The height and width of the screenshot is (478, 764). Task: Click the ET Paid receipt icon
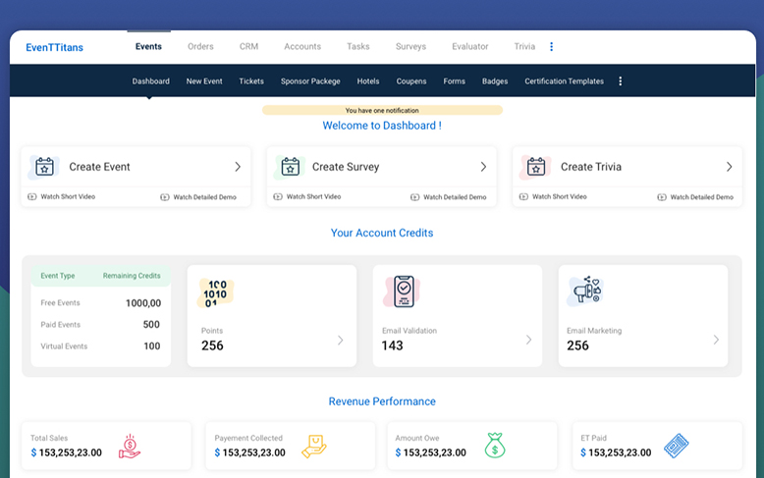677,447
